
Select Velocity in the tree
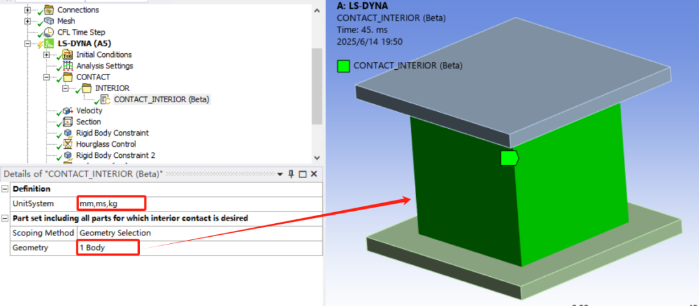(x=89, y=111)
